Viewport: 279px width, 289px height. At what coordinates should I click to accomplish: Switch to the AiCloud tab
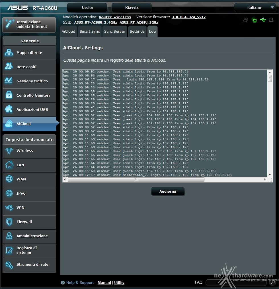(x=68, y=31)
